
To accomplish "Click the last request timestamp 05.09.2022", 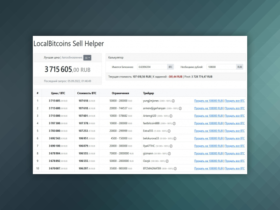I will coord(79,81).
